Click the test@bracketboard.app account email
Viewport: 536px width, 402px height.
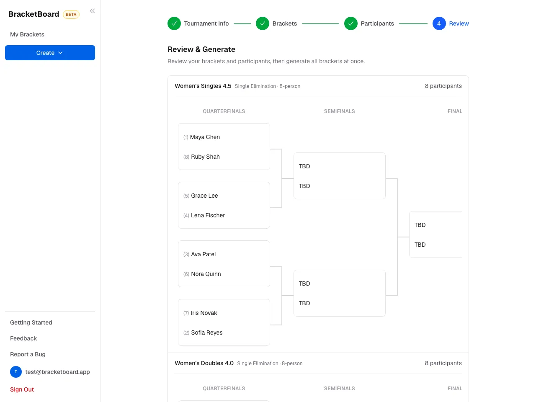(x=57, y=372)
